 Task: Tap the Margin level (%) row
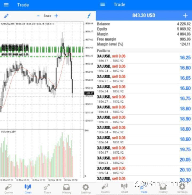coord(144,44)
